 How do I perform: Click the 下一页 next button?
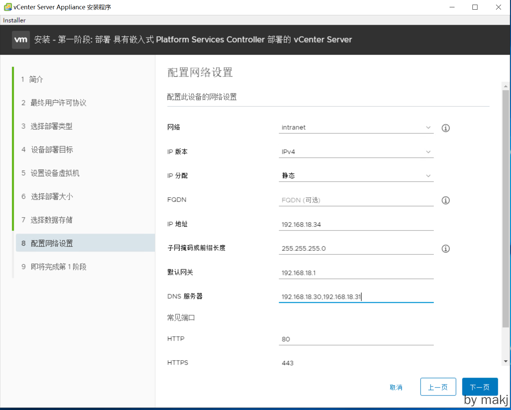[480, 387]
